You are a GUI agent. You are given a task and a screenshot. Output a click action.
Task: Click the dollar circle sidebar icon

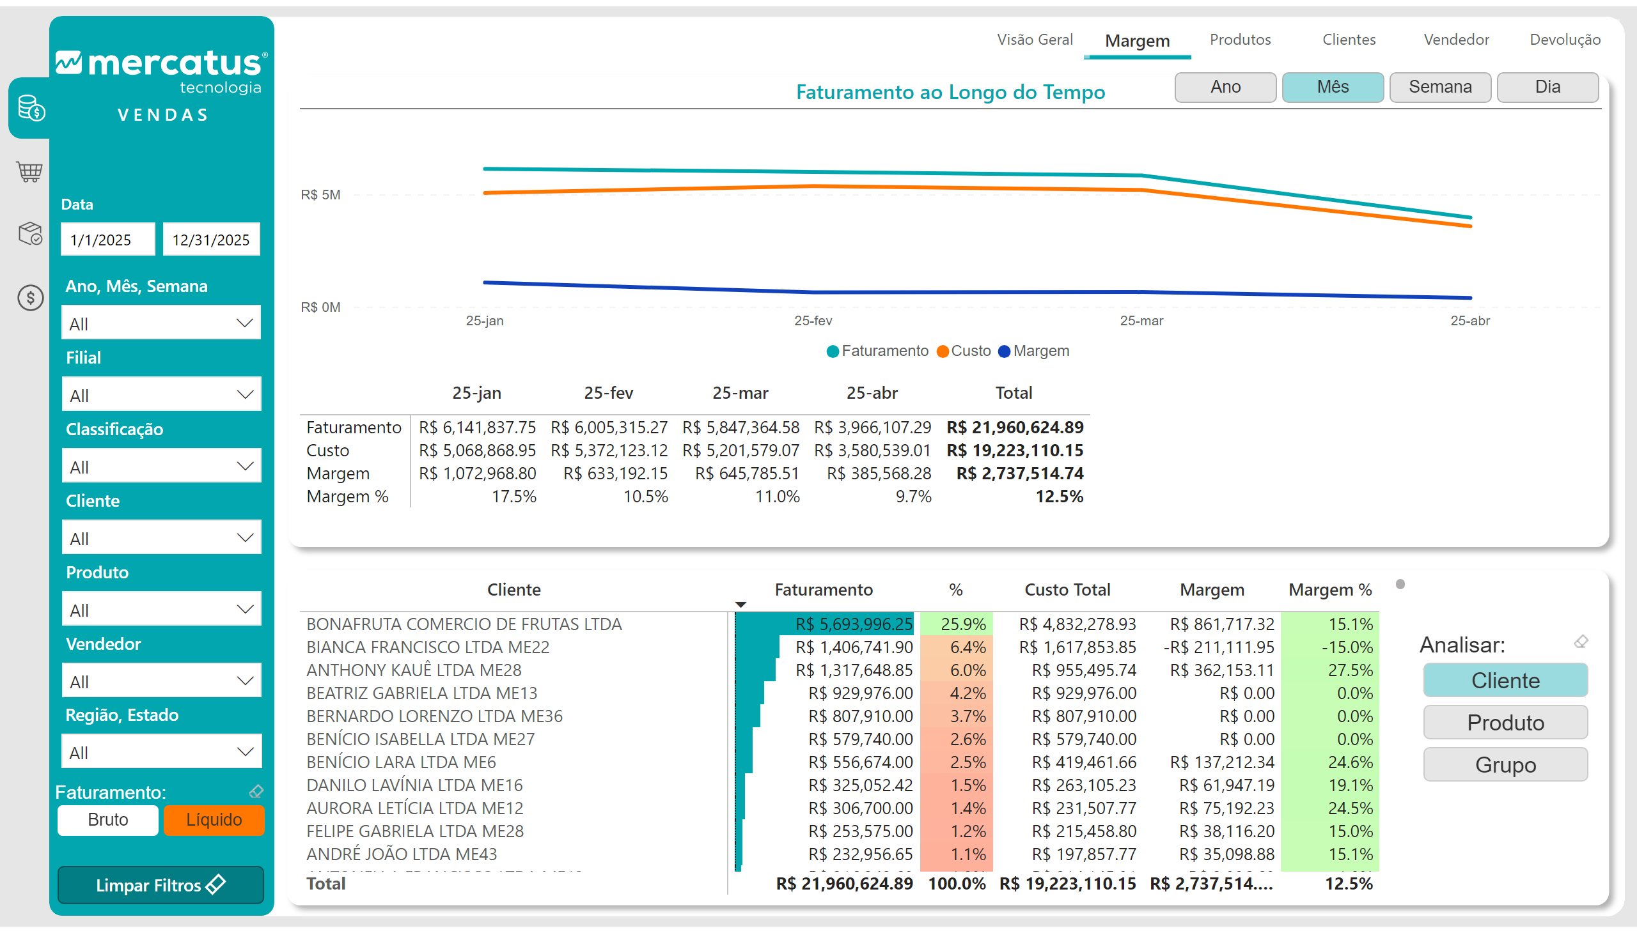(x=30, y=297)
